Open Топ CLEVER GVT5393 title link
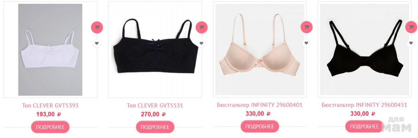418x138 pixels. point(50,106)
